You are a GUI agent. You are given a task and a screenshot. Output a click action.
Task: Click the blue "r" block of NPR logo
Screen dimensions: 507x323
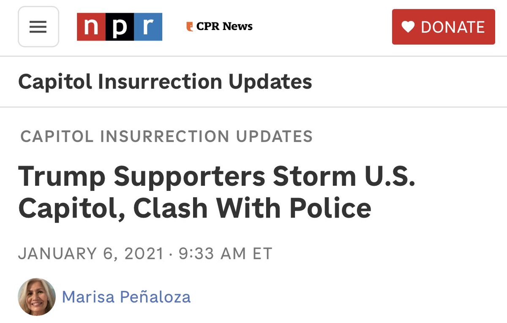pyautogui.click(x=148, y=27)
